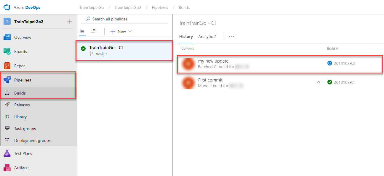Open the Releases rocket icon
384x176 pixels.
point(7,105)
